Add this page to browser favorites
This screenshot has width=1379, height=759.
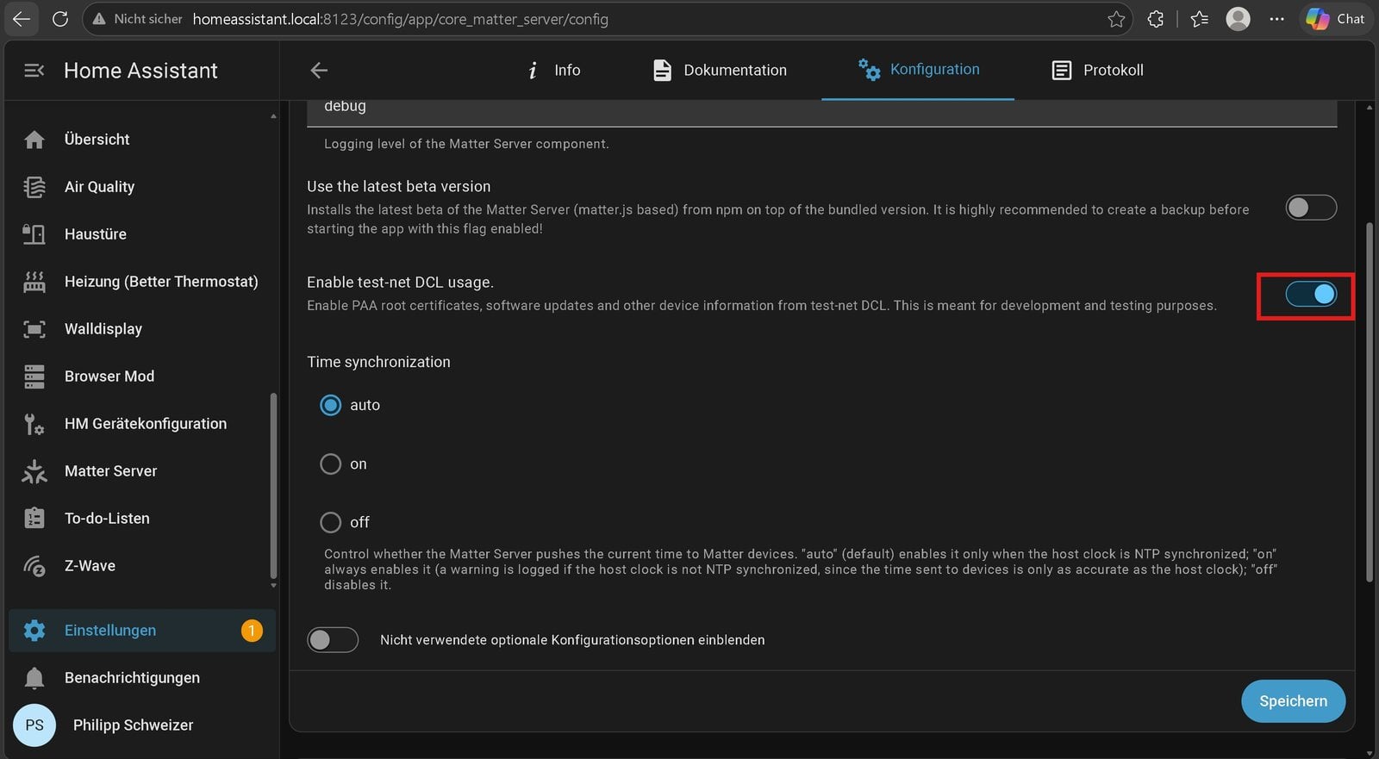click(x=1116, y=19)
